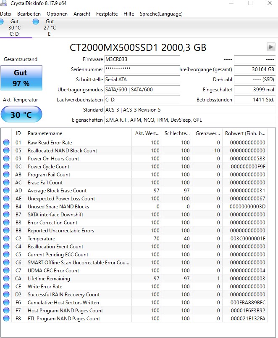Screen dimensions: 278x338
Task: Click status icon for Temperature row
Action: click(6, 238)
